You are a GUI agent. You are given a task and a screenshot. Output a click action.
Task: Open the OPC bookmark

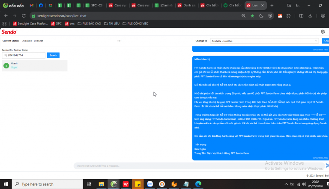[56, 24]
